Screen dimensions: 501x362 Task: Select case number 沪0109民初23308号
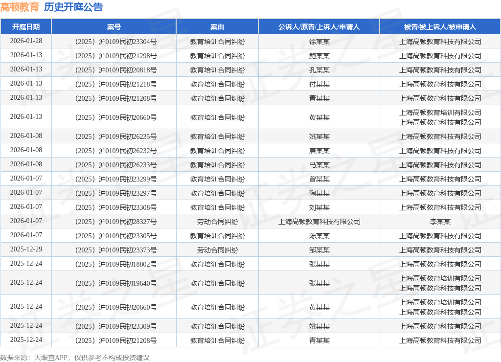[x=116, y=208]
